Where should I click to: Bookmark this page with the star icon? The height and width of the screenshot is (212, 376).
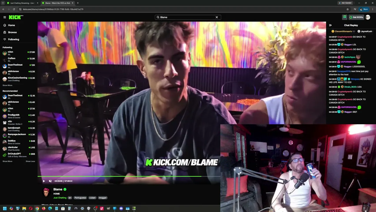tap(348, 9)
